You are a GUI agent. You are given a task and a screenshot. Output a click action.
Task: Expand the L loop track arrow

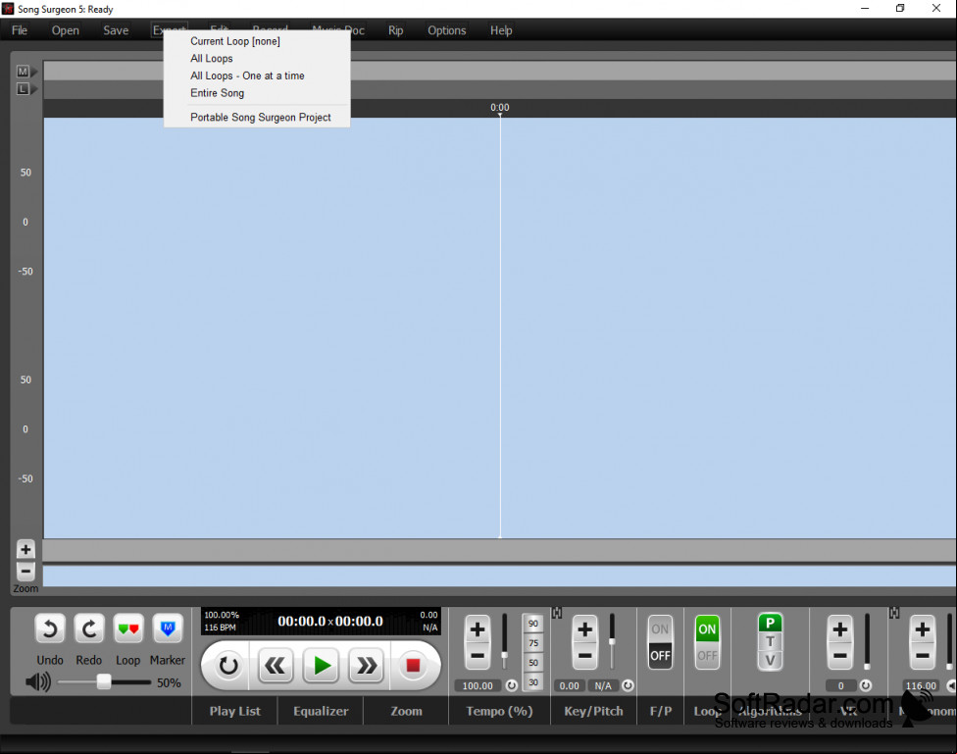tap(34, 89)
